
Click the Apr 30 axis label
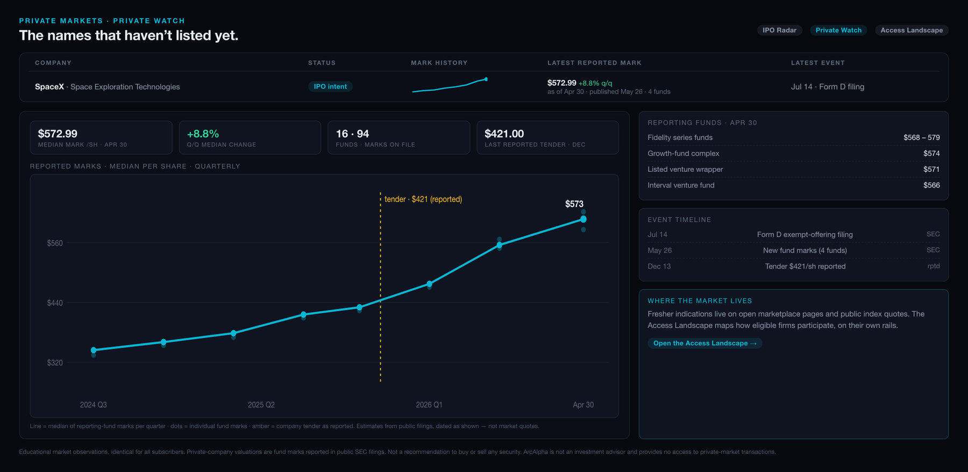point(583,405)
